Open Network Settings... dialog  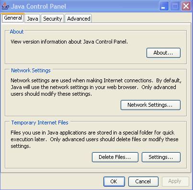150,105
